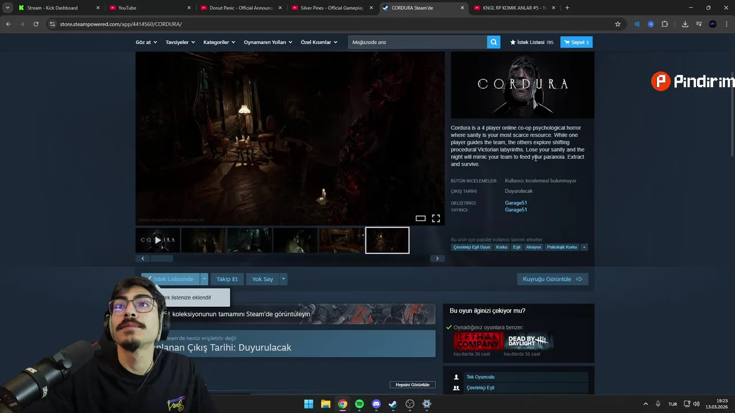This screenshot has width=735, height=413.
Task: Open the Kategoriler dropdown menu
Action: 219,42
